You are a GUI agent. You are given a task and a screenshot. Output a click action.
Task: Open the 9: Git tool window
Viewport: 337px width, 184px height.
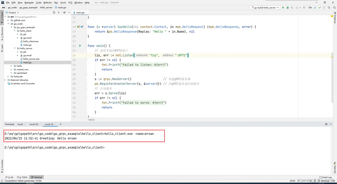[10, 177]
